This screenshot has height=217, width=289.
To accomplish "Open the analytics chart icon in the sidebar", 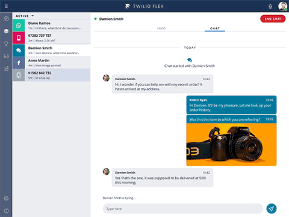I will click(x=6, y=69).
